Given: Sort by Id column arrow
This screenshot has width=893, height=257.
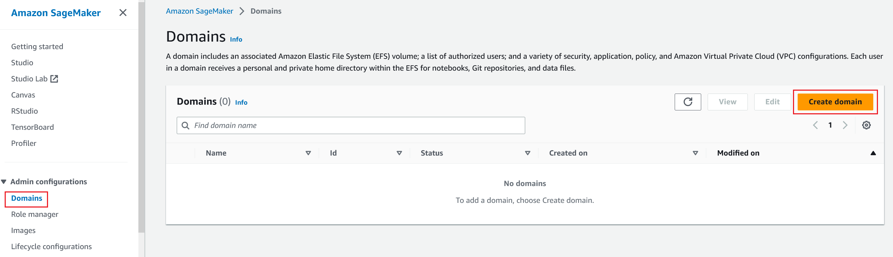Looking at the screenshot, I should (399, 153).
